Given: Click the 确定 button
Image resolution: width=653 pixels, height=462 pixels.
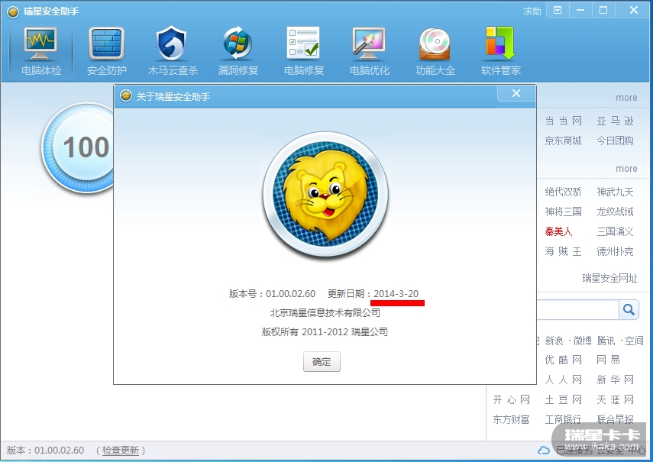Looking at the screenshot, I should (322, 361).
